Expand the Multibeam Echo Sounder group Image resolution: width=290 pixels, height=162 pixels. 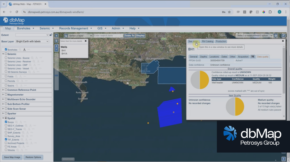3,99
